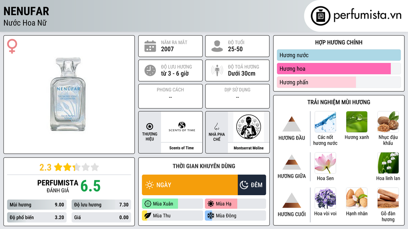Click the Mùa Đông snowflake icon

(x=211, y=215)
